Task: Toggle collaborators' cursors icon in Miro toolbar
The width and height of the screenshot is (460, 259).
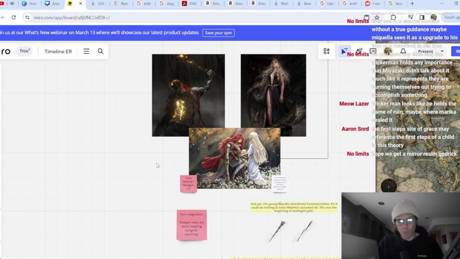Action: tap(345, 51)
